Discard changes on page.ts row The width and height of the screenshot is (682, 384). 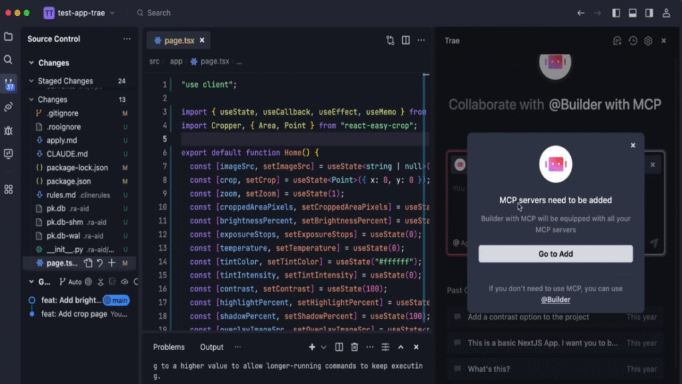(x=100, y=263)
